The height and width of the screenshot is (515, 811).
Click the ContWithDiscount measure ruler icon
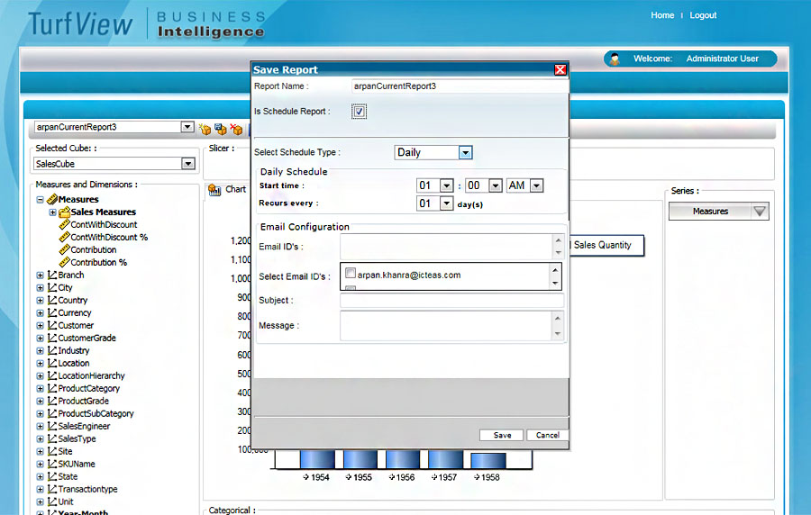(64, 224)
